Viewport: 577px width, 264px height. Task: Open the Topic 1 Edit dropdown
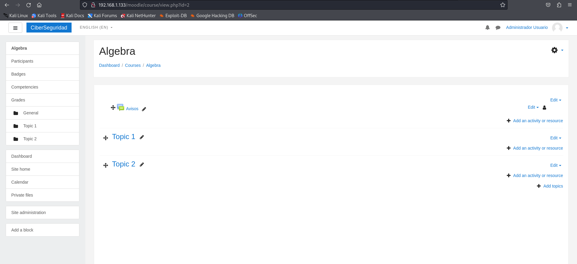pos(556,138)
